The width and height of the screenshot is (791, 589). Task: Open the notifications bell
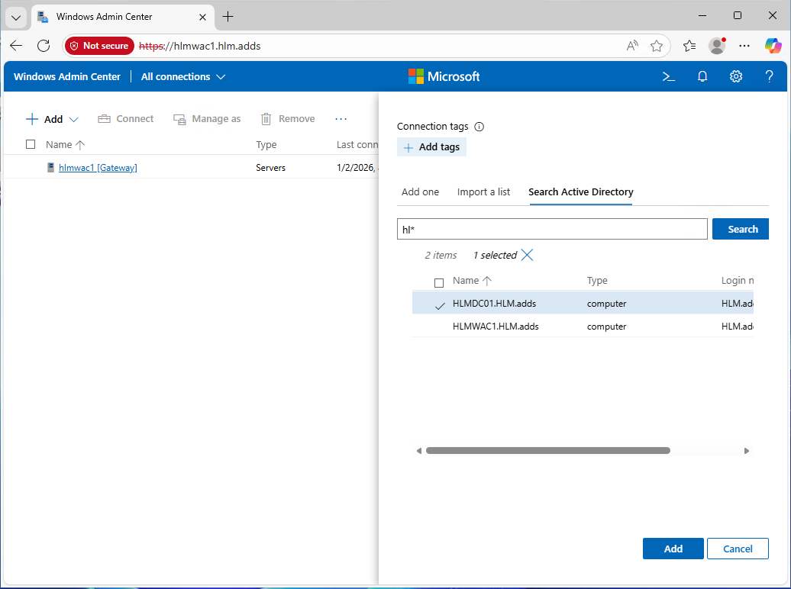[702, 76]
